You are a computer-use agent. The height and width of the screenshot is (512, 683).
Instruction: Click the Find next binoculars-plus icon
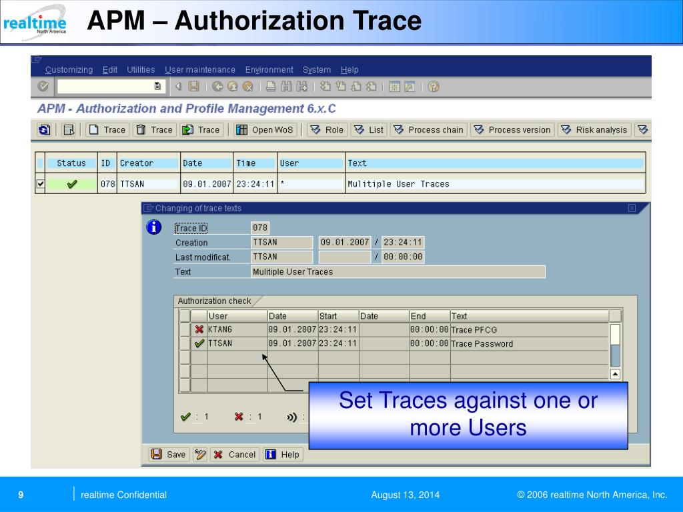pos(301,86)
